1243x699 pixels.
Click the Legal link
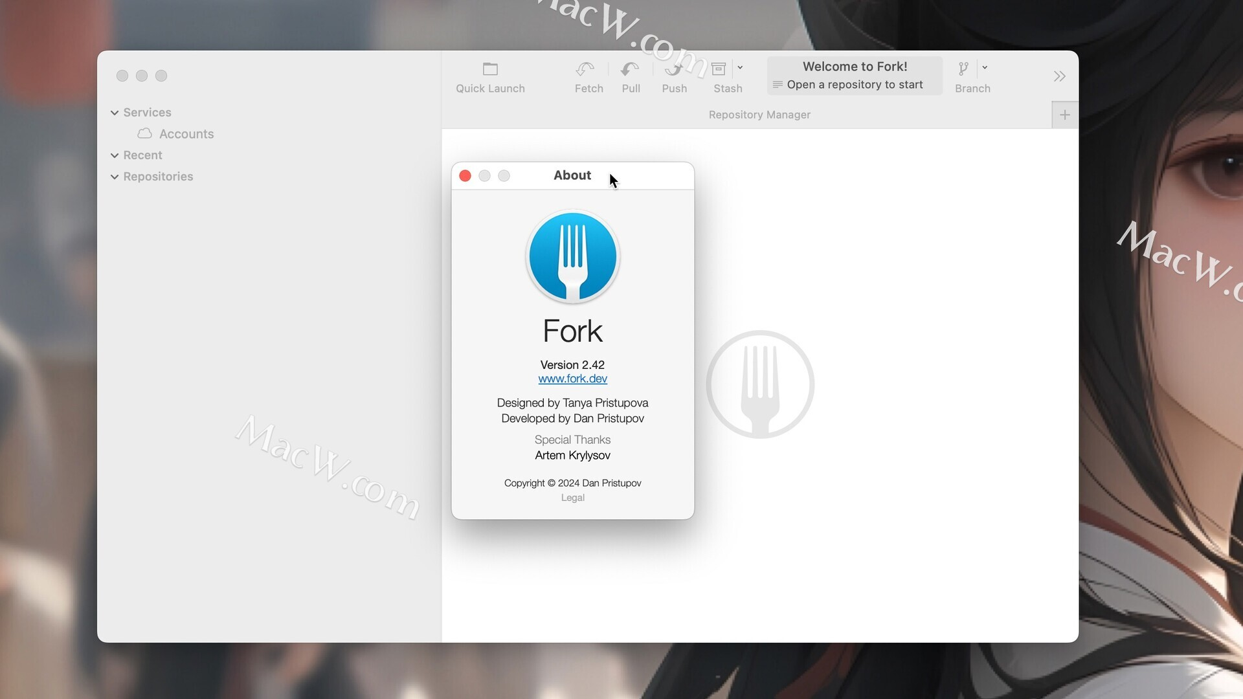572,496
